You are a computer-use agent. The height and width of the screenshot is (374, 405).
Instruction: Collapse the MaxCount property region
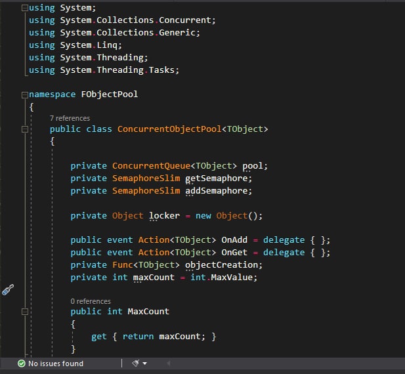coord(25,312)
